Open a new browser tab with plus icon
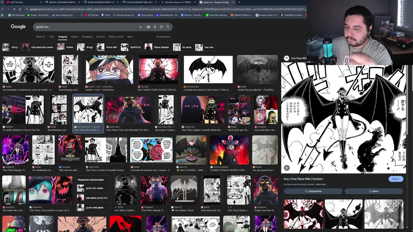 tap(239, 2)
